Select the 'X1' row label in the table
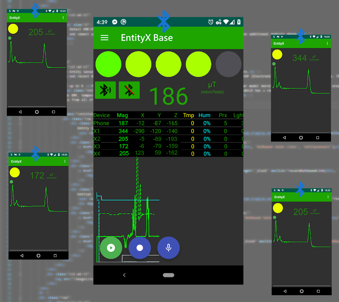The image size is (339, 302). pyautogui.click(x=97, y=131)
